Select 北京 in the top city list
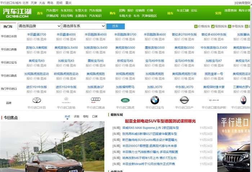 [x=26, y=3]
